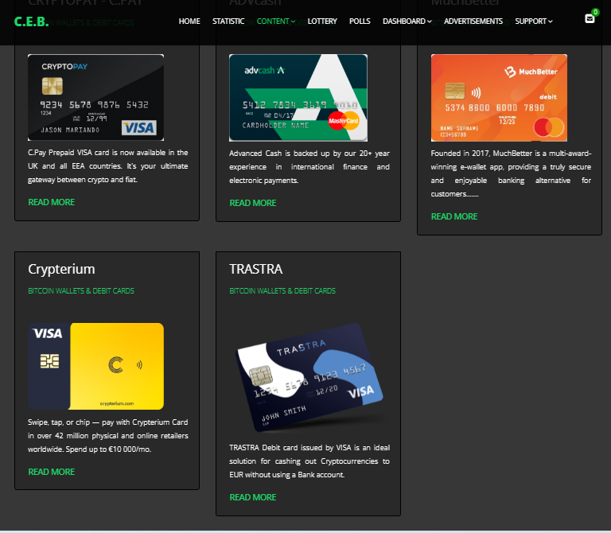The width and height of the screenshot is (611, 533).
Task: Click the Cryptopay VISA card image
Action: 95,97
